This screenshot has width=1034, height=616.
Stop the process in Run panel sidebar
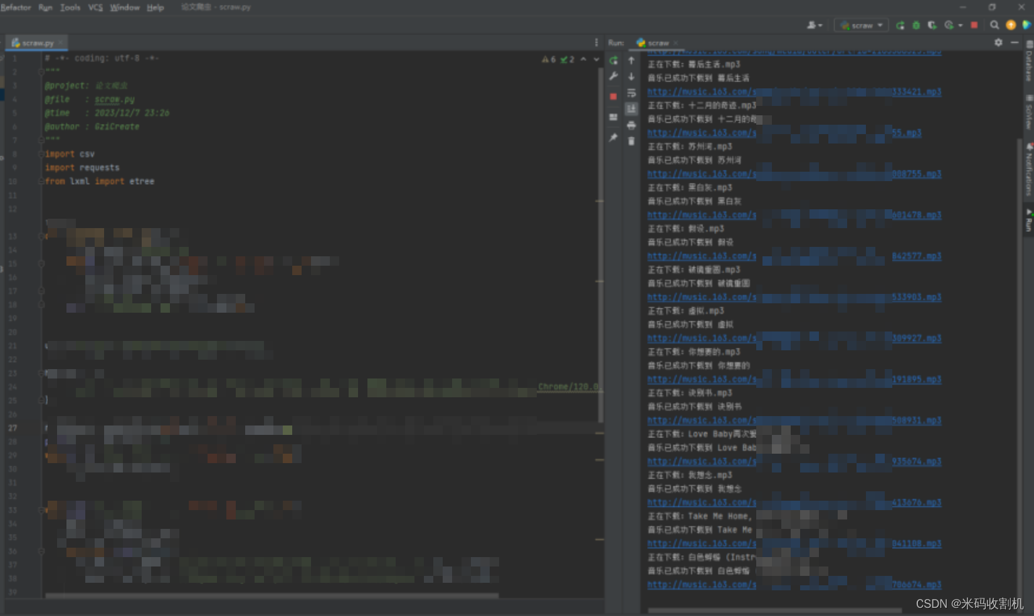613,97
